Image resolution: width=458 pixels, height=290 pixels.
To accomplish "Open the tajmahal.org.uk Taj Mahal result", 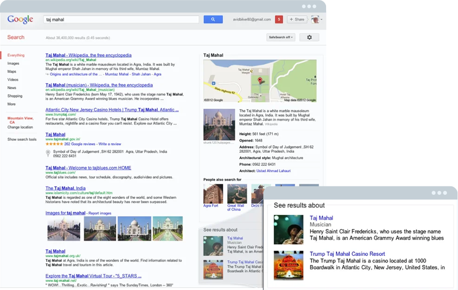I will click(55, 251).
